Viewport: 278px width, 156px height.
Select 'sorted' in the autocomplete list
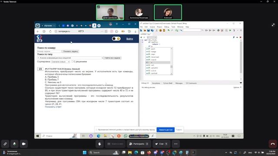[158, 73]
